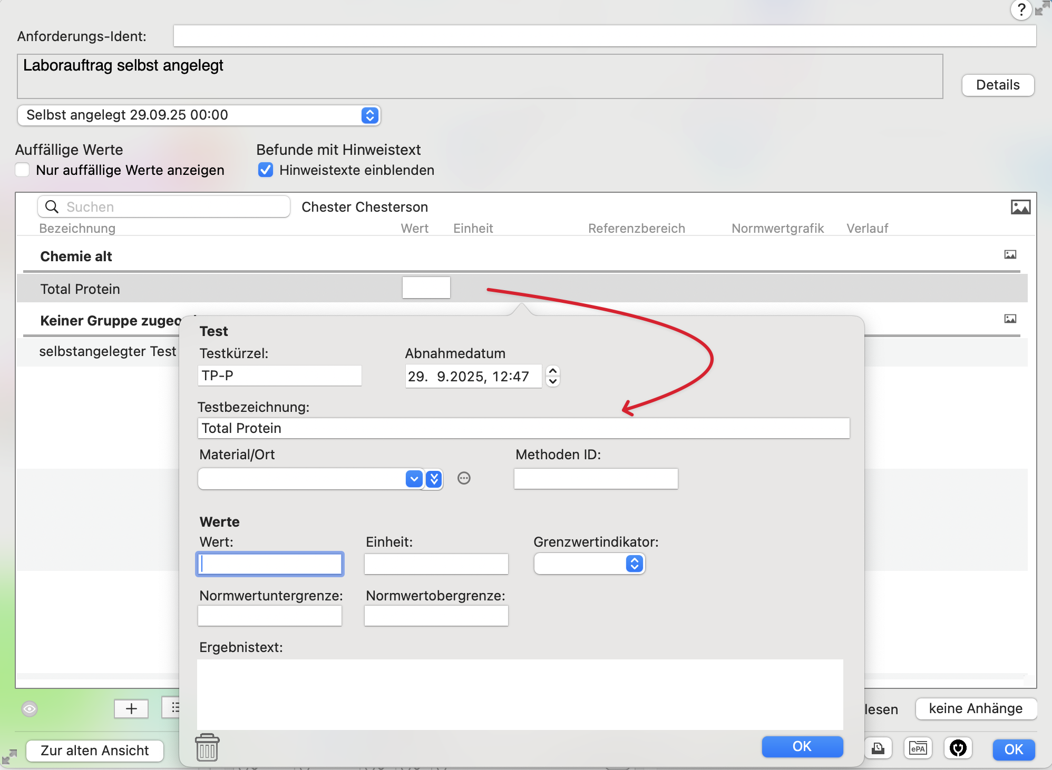The image size is (1052, 770).
Task: Click the round black shield icon button
Action: point(958,748)
